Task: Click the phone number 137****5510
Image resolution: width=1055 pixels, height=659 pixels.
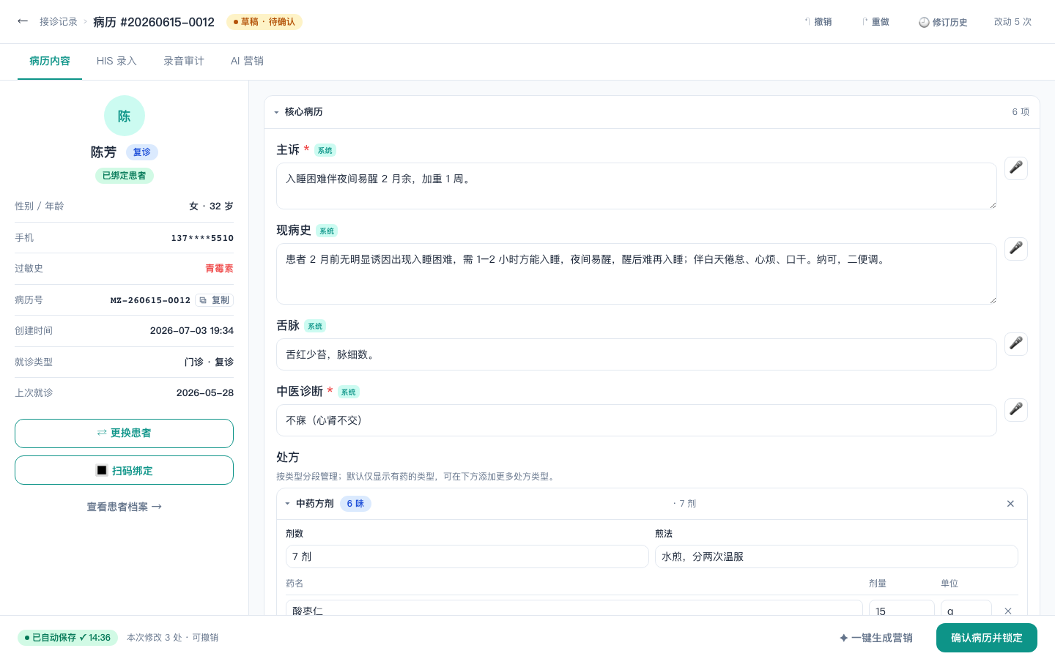Action: (202, 238)
